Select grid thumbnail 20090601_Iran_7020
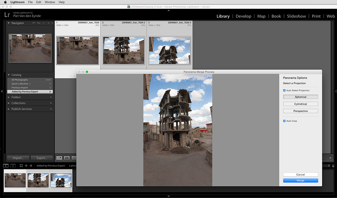Screen dimensions: 337x198 pos(78,50)
